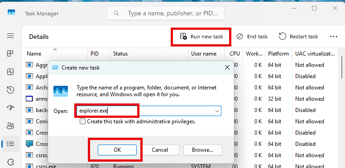Select the Archi process row icon
The image size is (345, 168).
click(x=29, y=88)
